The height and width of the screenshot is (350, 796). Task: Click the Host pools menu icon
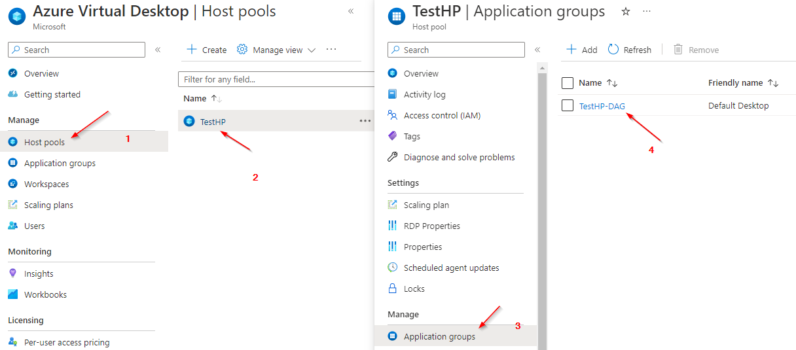coord(13,142)
